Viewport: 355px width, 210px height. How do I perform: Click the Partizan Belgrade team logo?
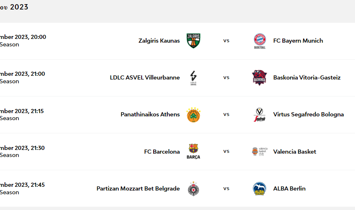193,188
